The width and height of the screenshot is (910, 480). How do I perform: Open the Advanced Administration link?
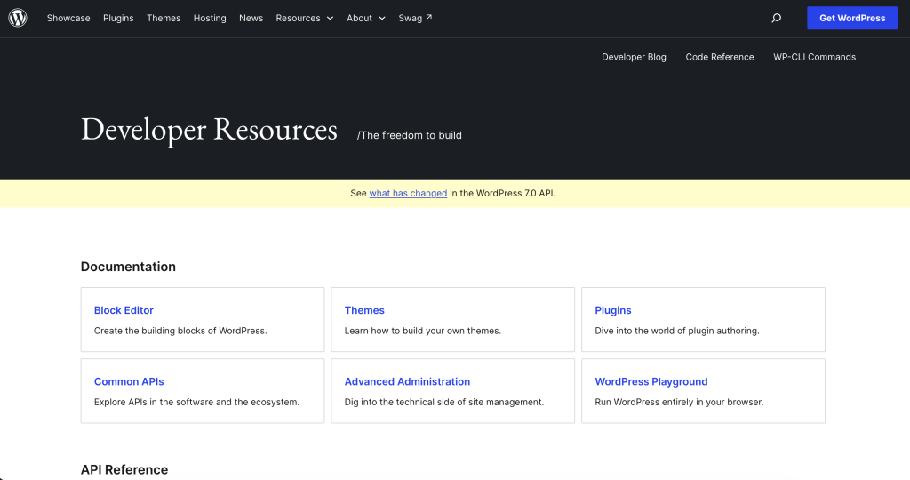407,382
